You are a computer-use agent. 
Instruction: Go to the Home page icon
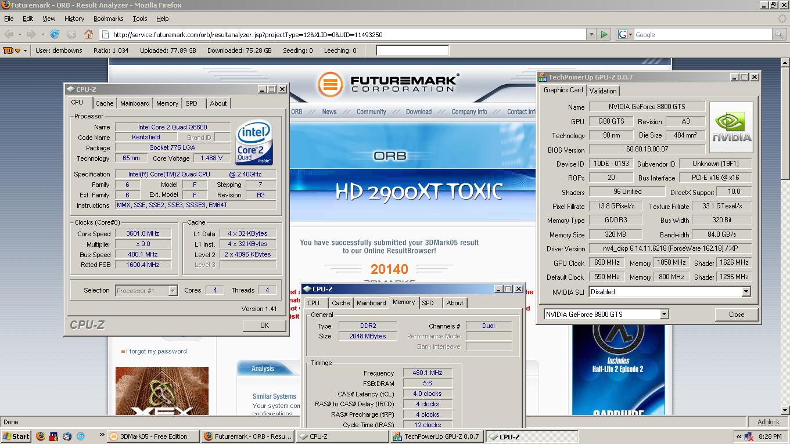click(x=88, y=34)
